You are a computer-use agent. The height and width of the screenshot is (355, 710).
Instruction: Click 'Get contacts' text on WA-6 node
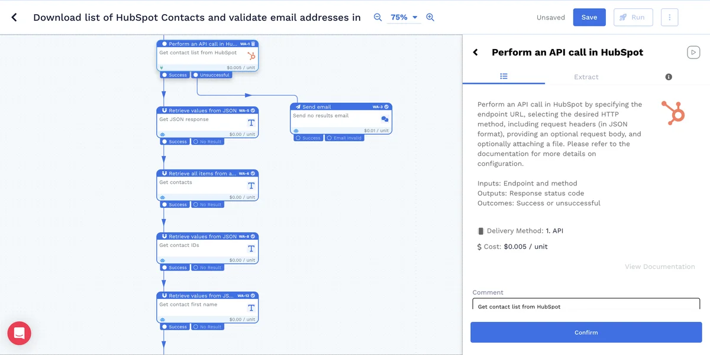(176, 183)
